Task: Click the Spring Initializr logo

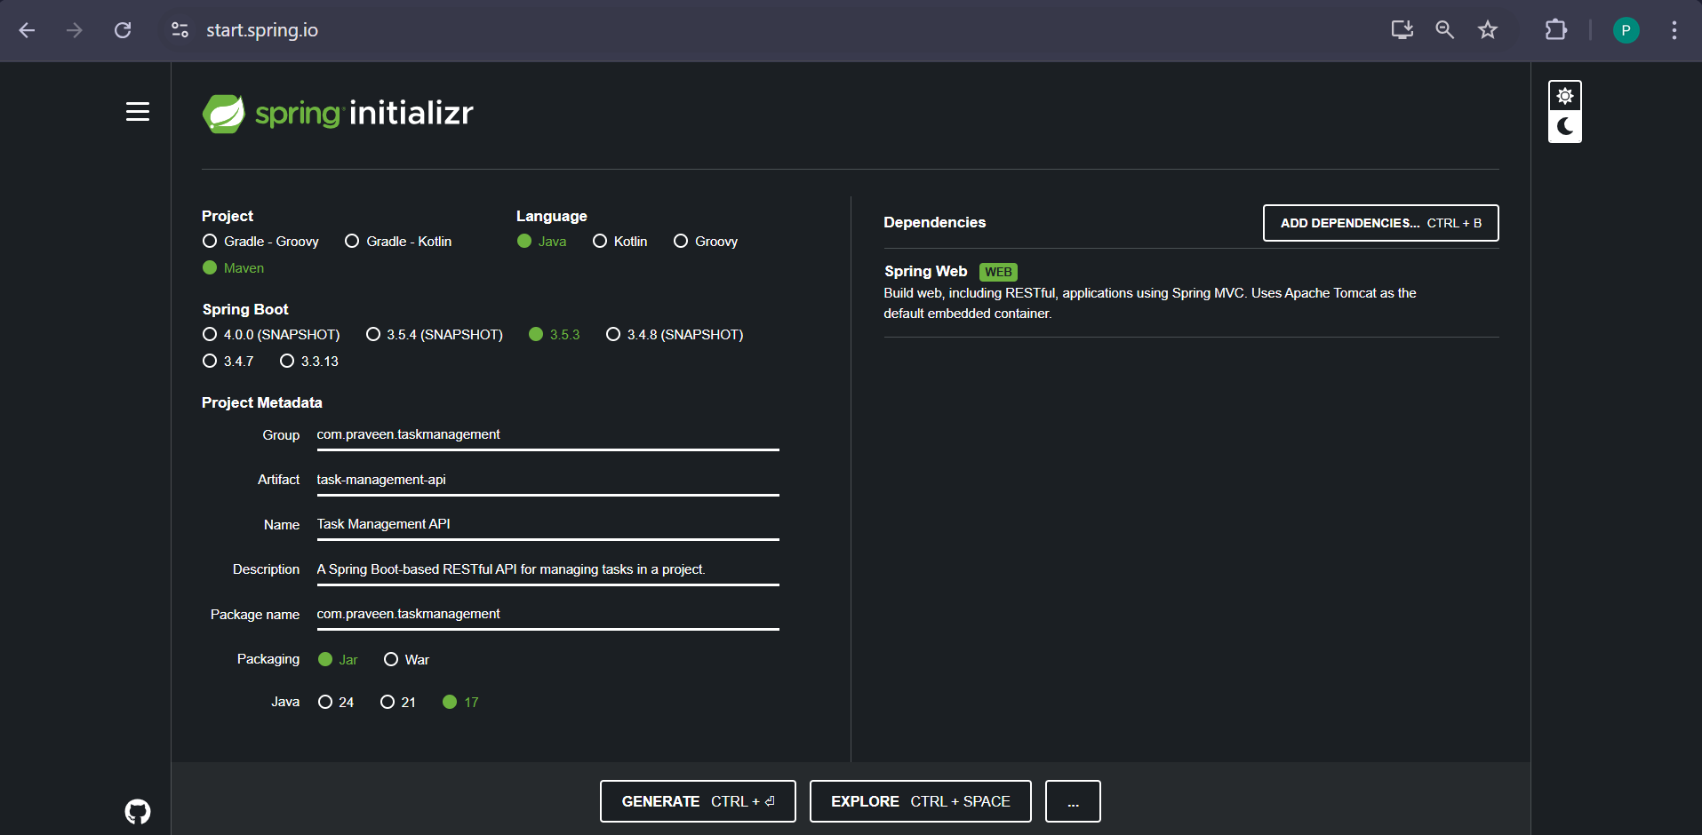Action: coord(338,114)
